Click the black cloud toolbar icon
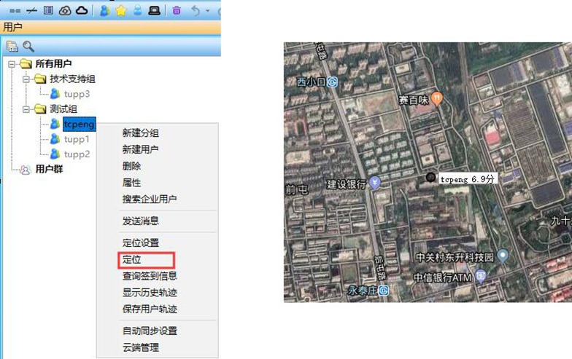572x359 pixels. pos(82,10)
